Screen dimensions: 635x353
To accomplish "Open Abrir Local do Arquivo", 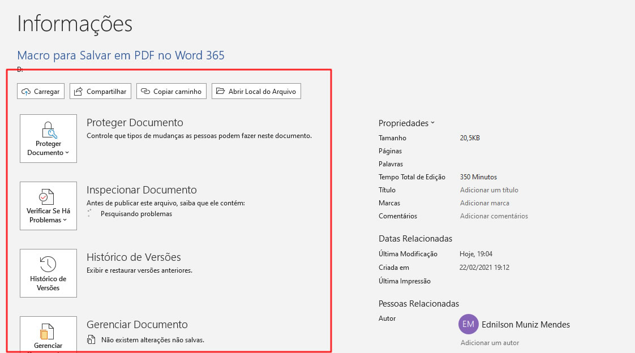I will 256,91.
